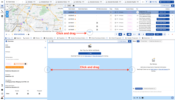Click the share icon in detail toolbar
175x100 pixels.
coord(165,34)
